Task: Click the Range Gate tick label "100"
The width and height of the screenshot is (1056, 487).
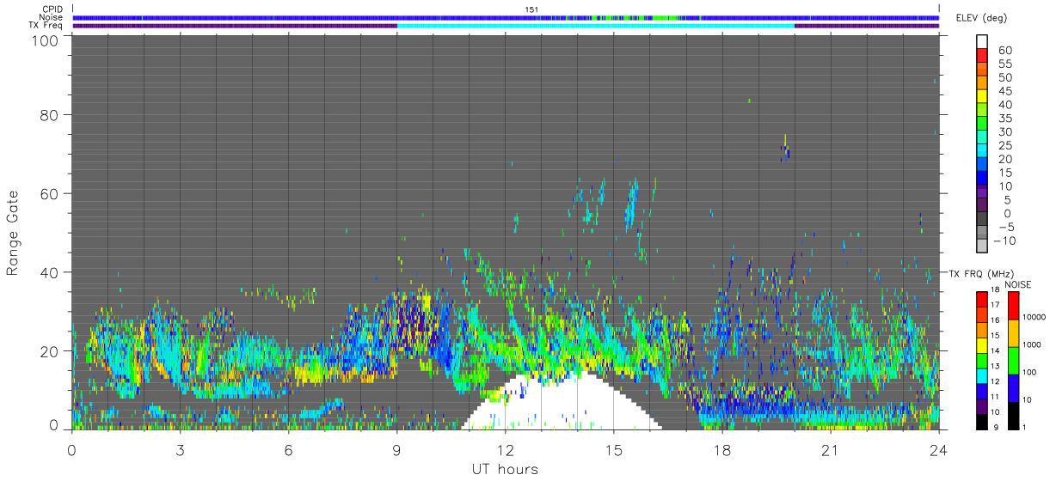Action: (x=46, y=40)
